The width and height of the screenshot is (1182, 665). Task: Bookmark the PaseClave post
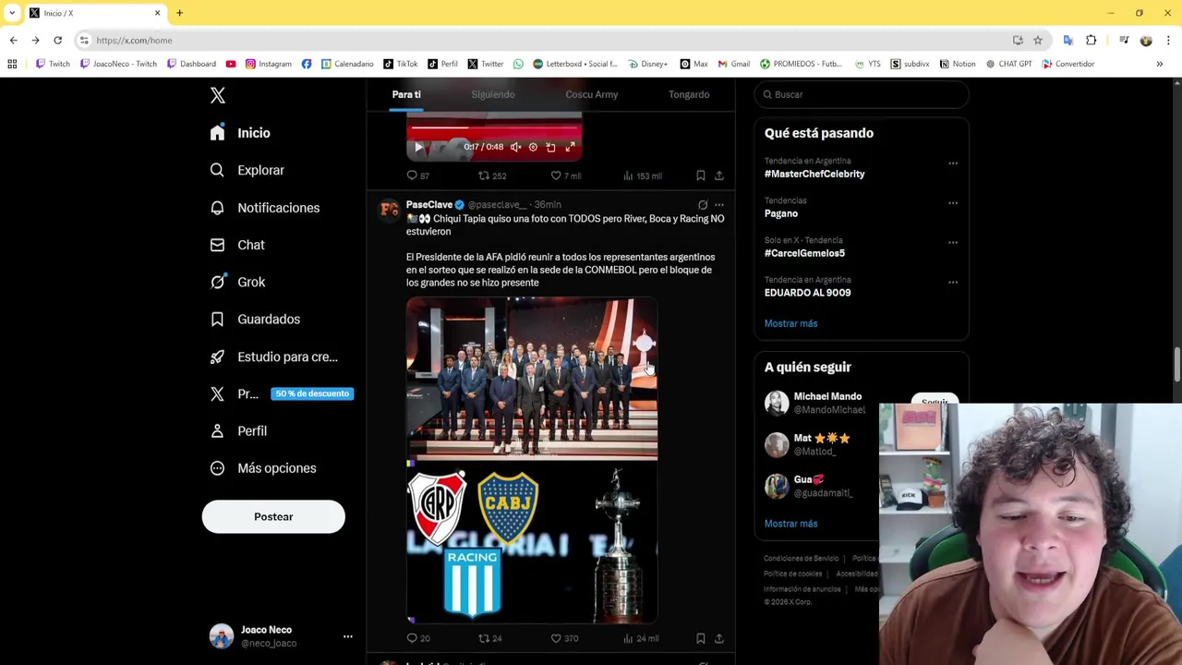point(700,638)
